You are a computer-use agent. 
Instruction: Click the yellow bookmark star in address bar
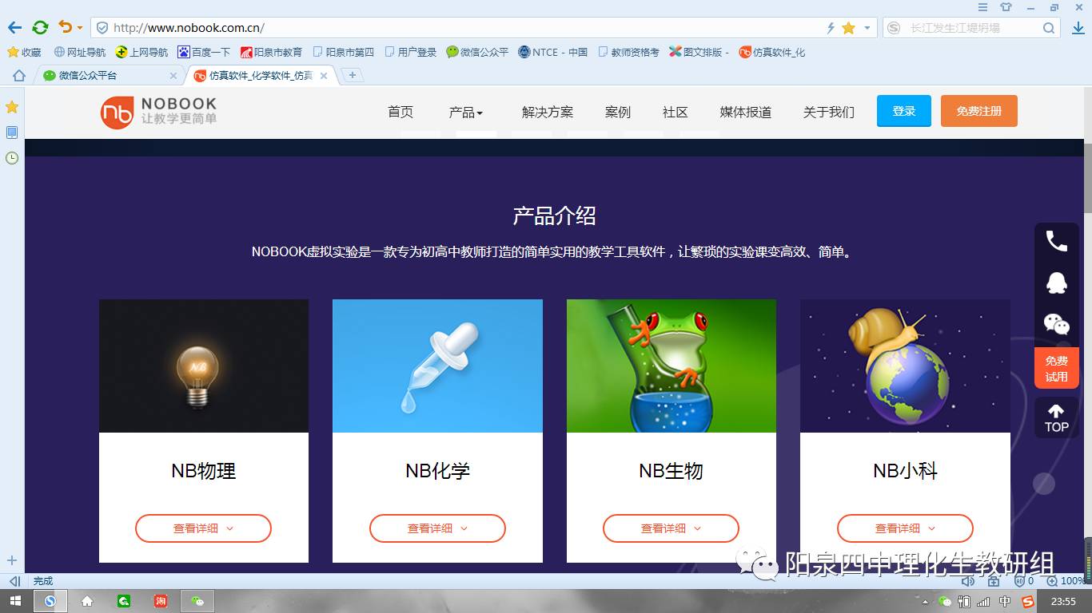coord(848,28)
